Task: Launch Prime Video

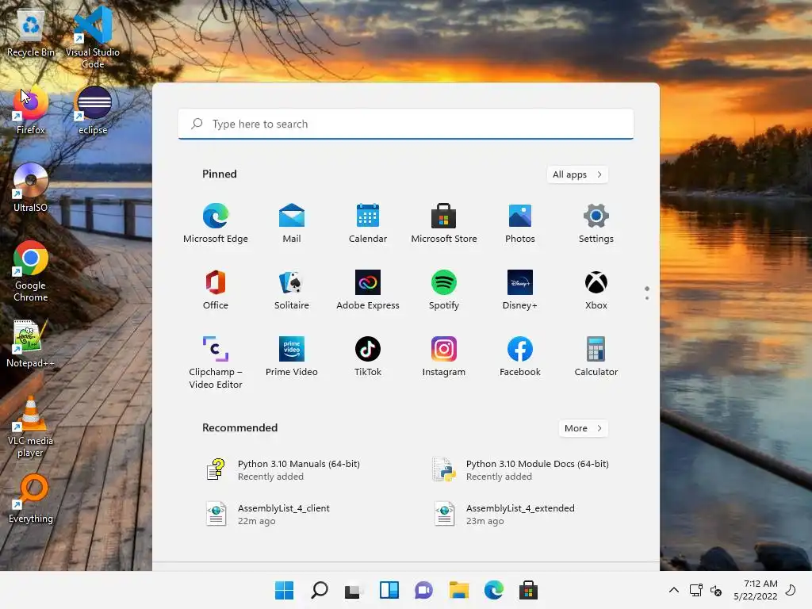Action: (292, 356)
